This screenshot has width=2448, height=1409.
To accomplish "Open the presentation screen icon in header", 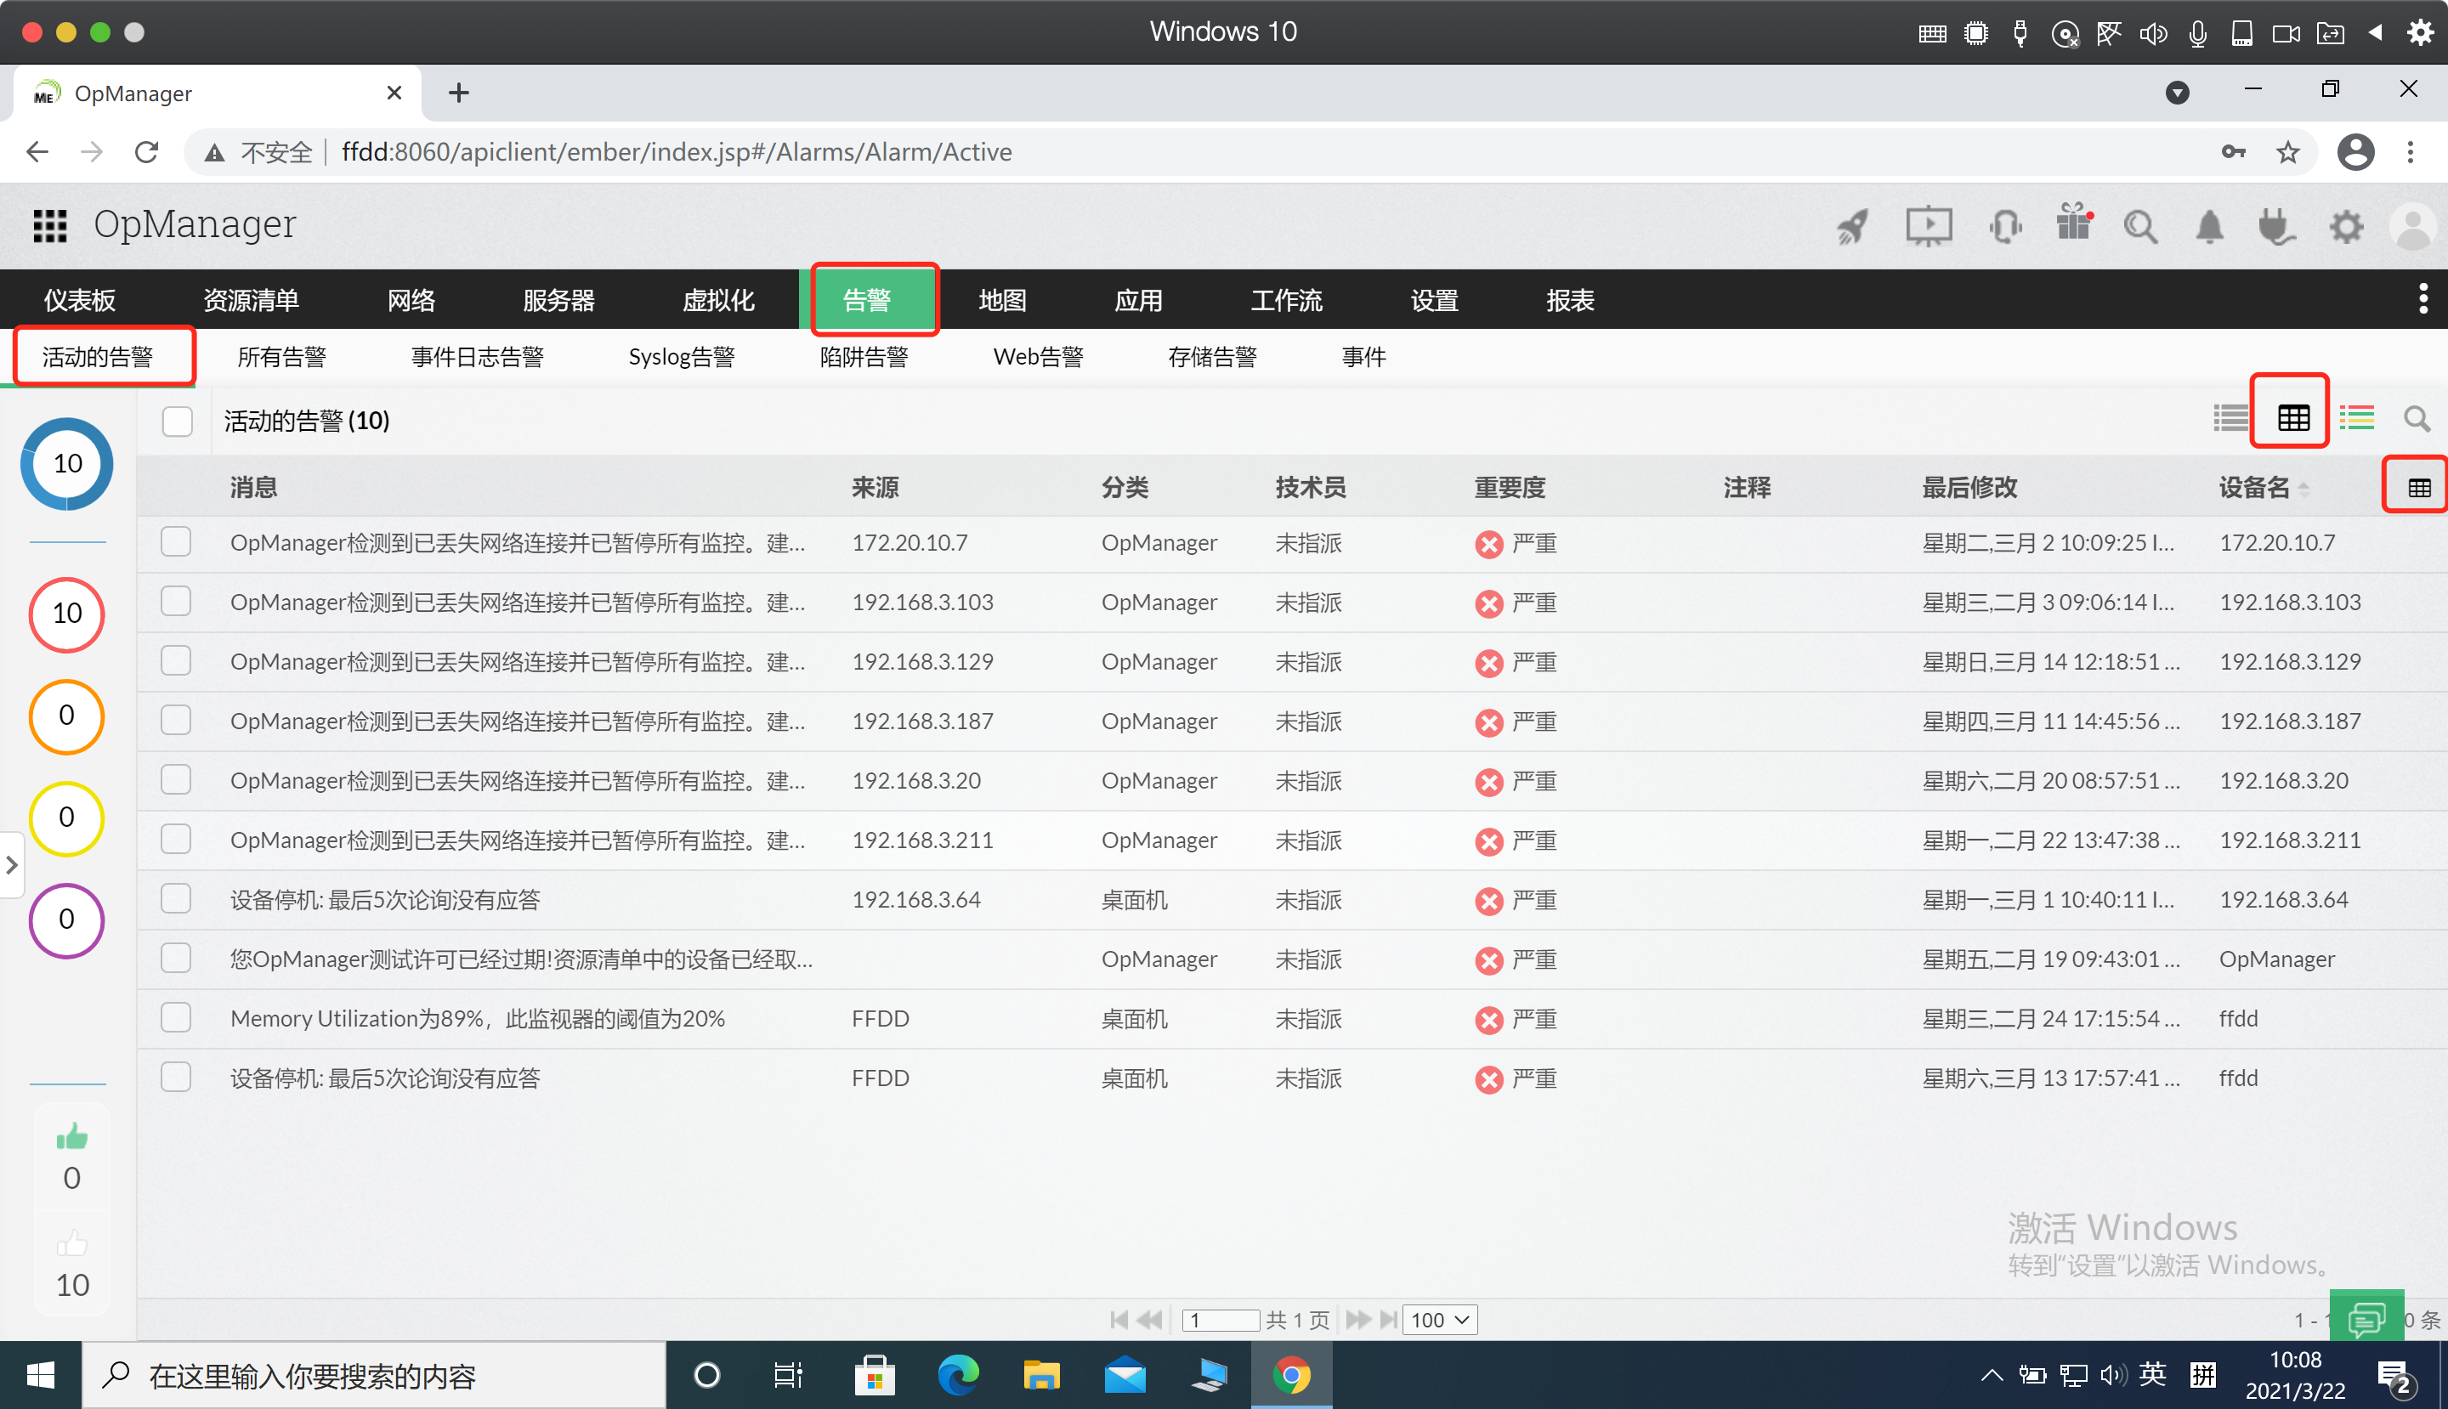I will click(x=1928, y=226).
